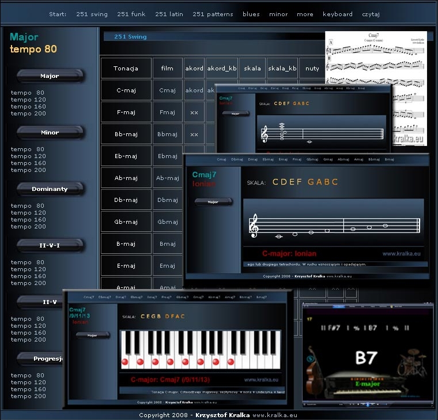
Task: Select tempo 160 under II-V-I
Action: tap(28, 276)
